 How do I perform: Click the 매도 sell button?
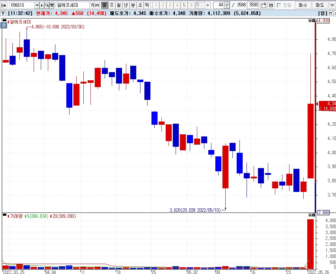320,5
